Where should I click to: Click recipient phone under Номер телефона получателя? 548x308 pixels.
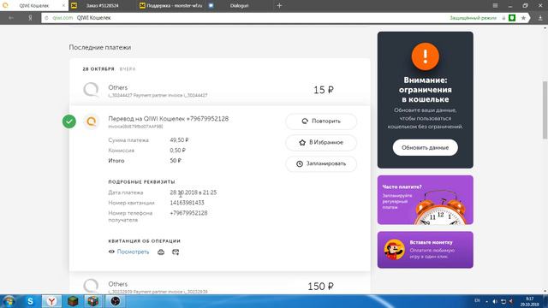click(188, 213)
